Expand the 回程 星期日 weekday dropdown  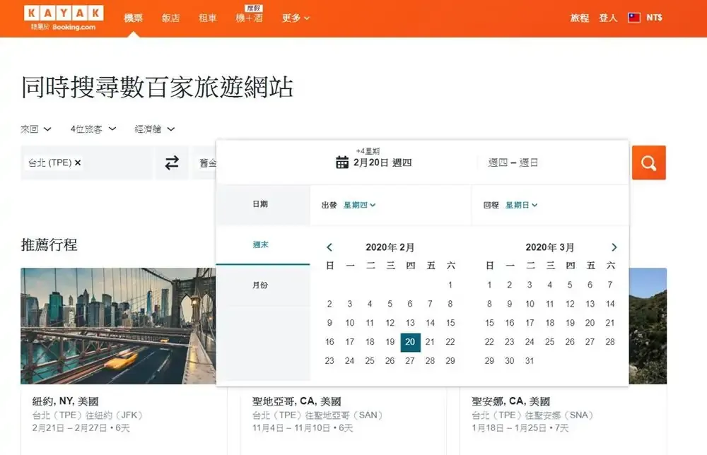point(522,206)
